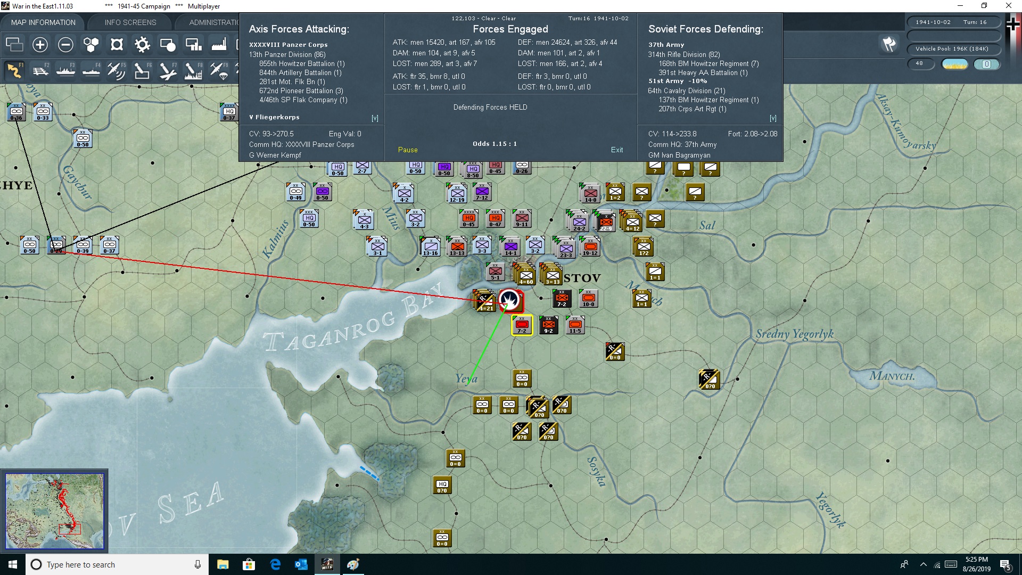Select the F5 air recon mode

coord(116,71)
